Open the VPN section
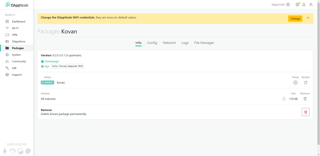This screenshot has width=320, height=156. [x=17, y=35]
